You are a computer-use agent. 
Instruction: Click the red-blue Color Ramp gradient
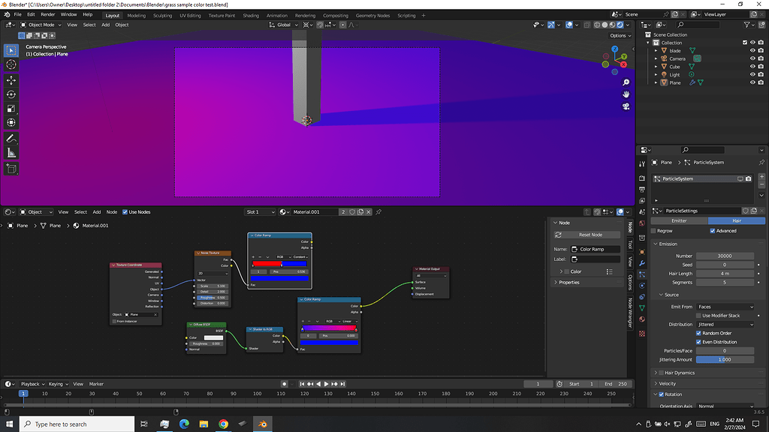click(279, 264)
